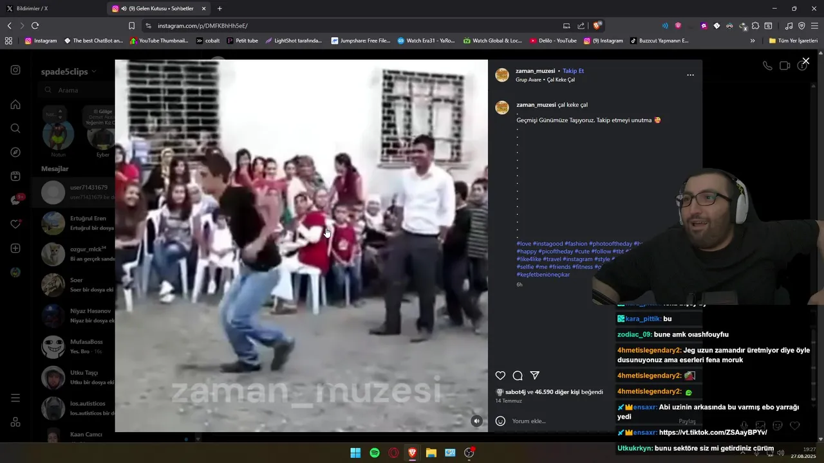Screen dimensions: 824x463
Task: Go back to the previous page
Action: click(9, 26)
